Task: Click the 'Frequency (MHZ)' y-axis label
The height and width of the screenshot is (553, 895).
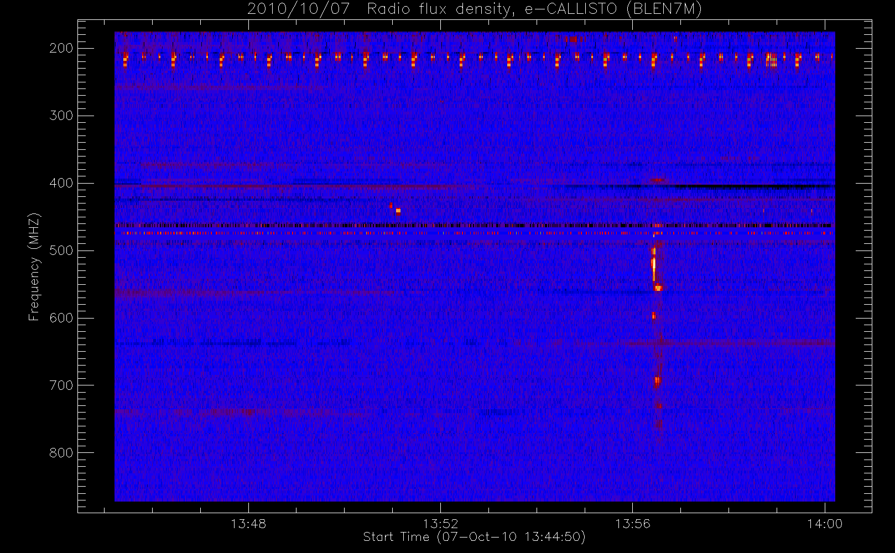Action: click(34, 267)
